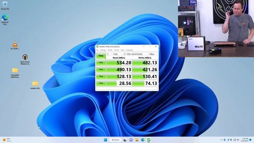
Task: Open the Help menu
Action: pos(122,50)
